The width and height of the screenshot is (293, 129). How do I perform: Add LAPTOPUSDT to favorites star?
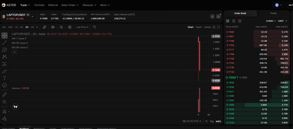[x=212, y=17]
